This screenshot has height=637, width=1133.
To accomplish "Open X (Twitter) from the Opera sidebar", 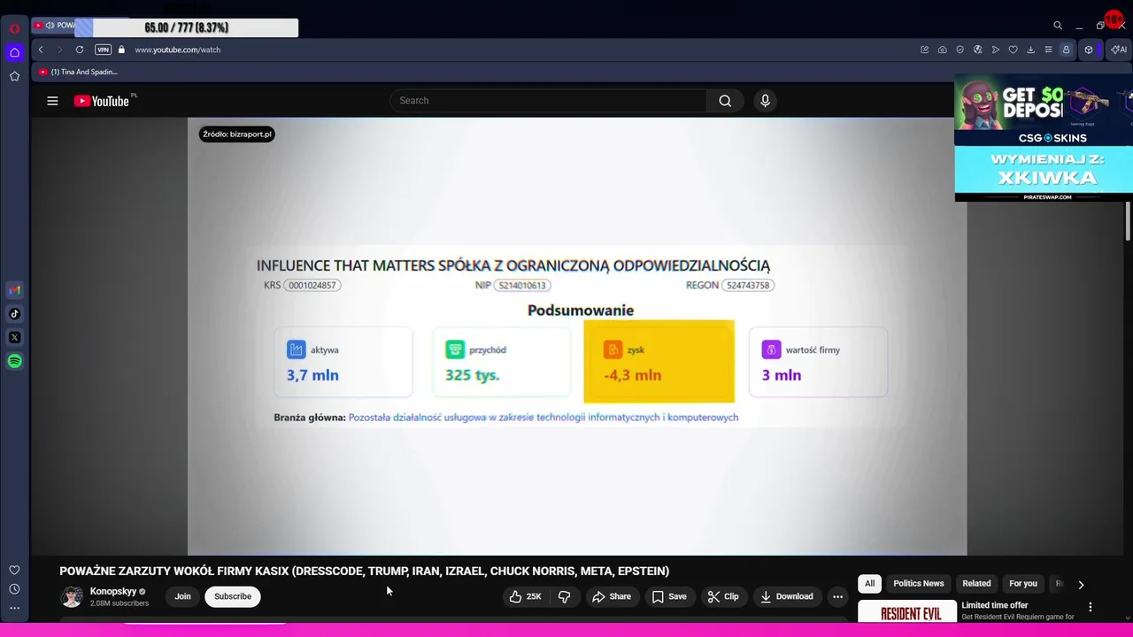I will (14, 337).
